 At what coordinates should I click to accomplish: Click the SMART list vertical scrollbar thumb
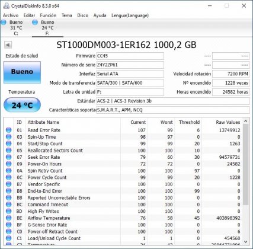coord(246,165)
